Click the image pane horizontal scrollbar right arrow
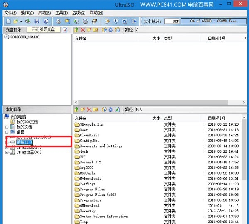Viewport: 249px width, 224px height. [244, 102]
